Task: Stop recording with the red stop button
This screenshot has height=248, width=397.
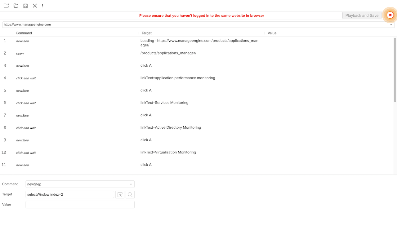Action: coord(390,15)
